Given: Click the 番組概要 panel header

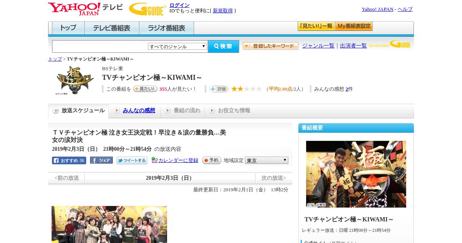Looking at the screenshot, I should tap(356, 128).
